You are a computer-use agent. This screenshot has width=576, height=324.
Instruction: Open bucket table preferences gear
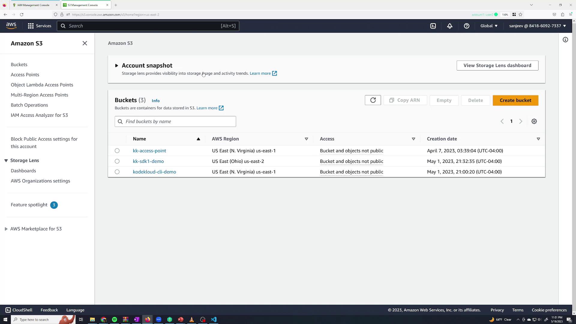[534, 121]
